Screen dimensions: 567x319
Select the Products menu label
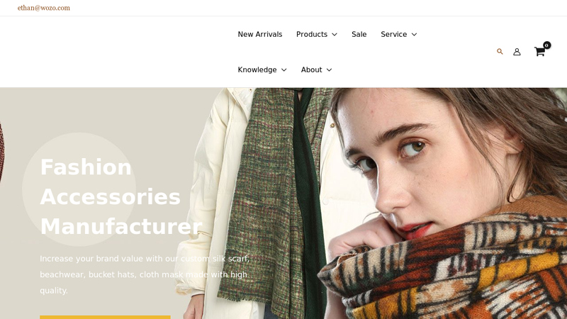click(312, 34)
